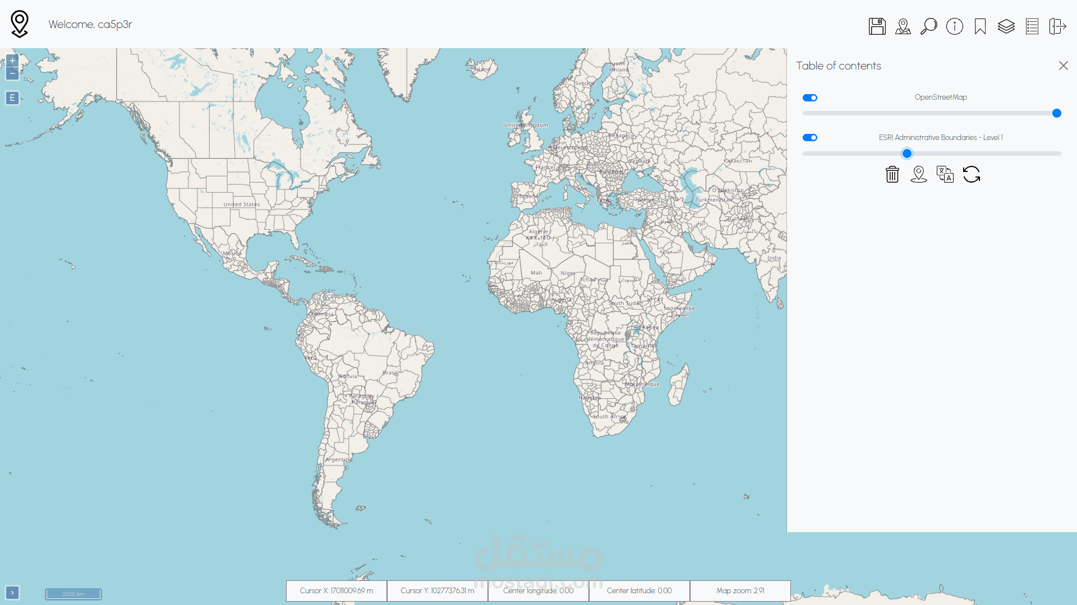Click the map zoom-out button
1077x605 pixels.
(12, 73)
